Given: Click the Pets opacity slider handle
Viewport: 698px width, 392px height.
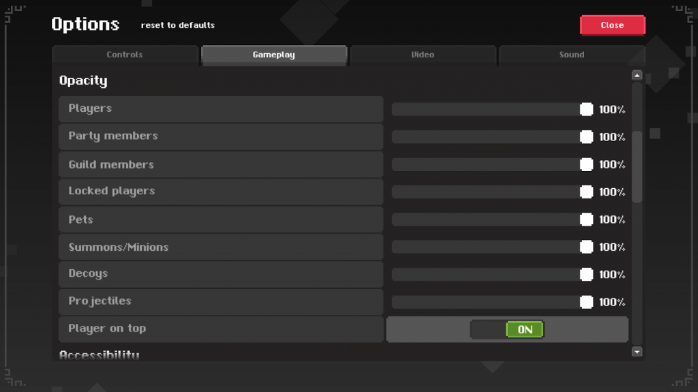Looking at the screenshot, I should coord(586,220).
